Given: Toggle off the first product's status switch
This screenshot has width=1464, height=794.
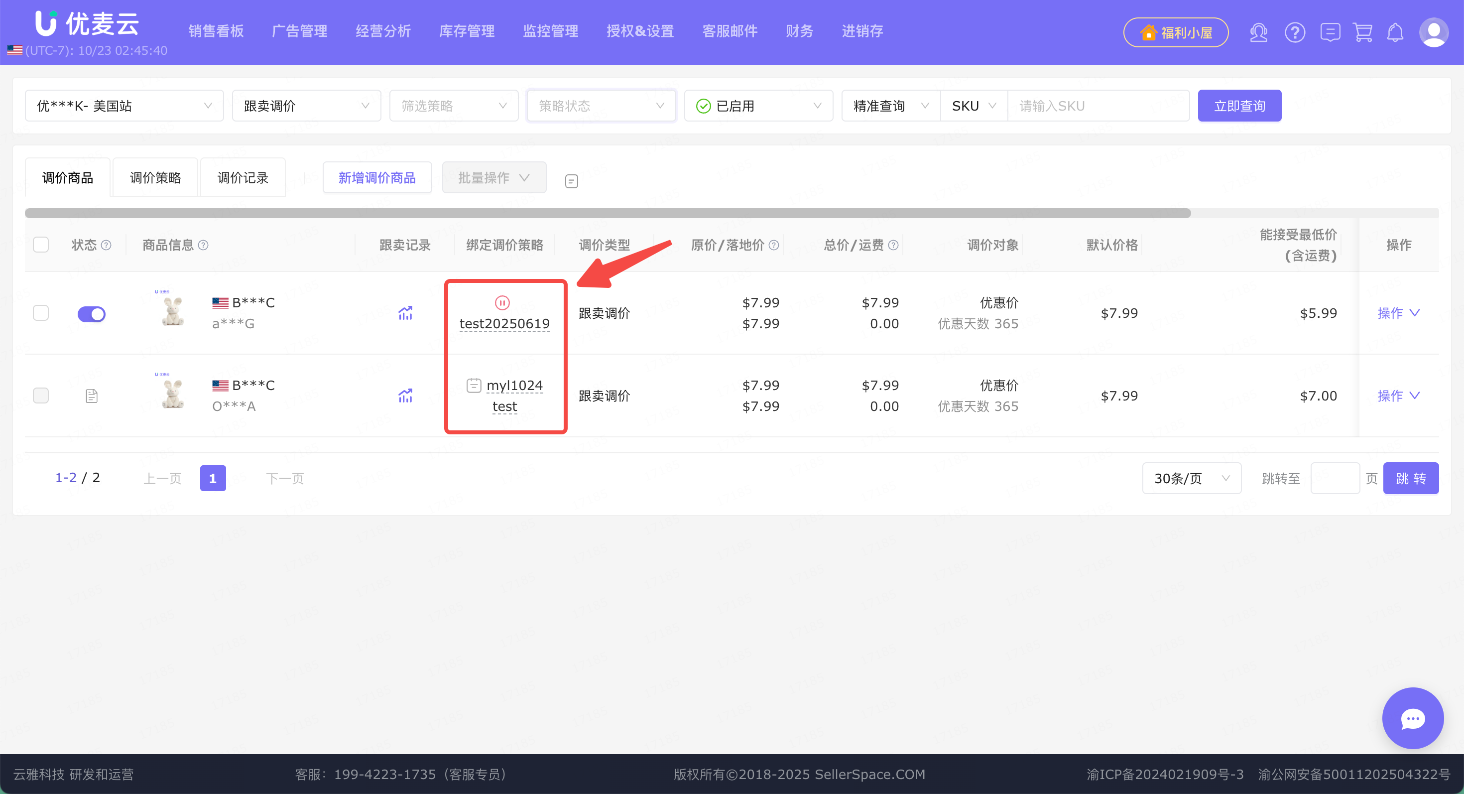Looking at the screenshot, I should pyautogui.click(x=92, y=314).
